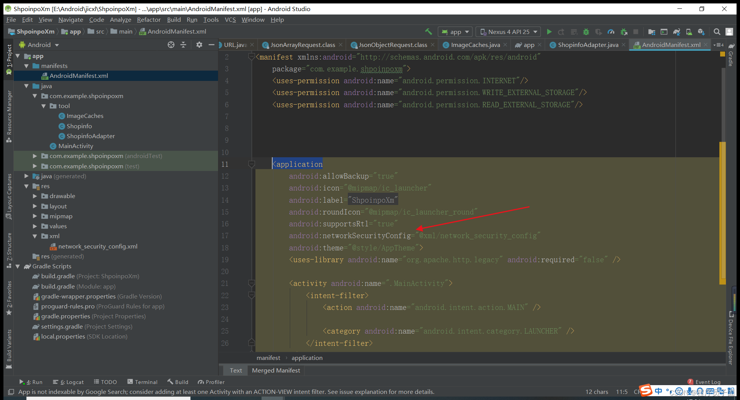The height and width of the screenshot is (400, 740).
Task: Open the app run configuration dropdown
Action: pos(456,32)
